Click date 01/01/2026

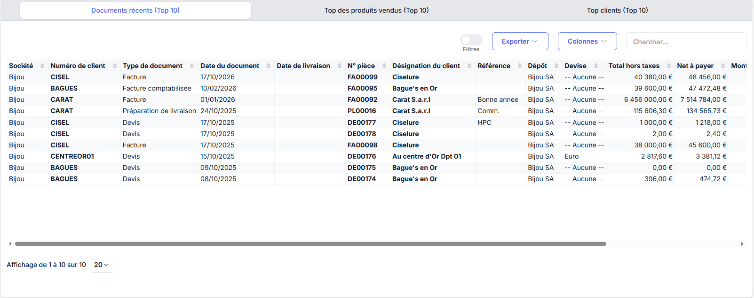pos(217,99)
